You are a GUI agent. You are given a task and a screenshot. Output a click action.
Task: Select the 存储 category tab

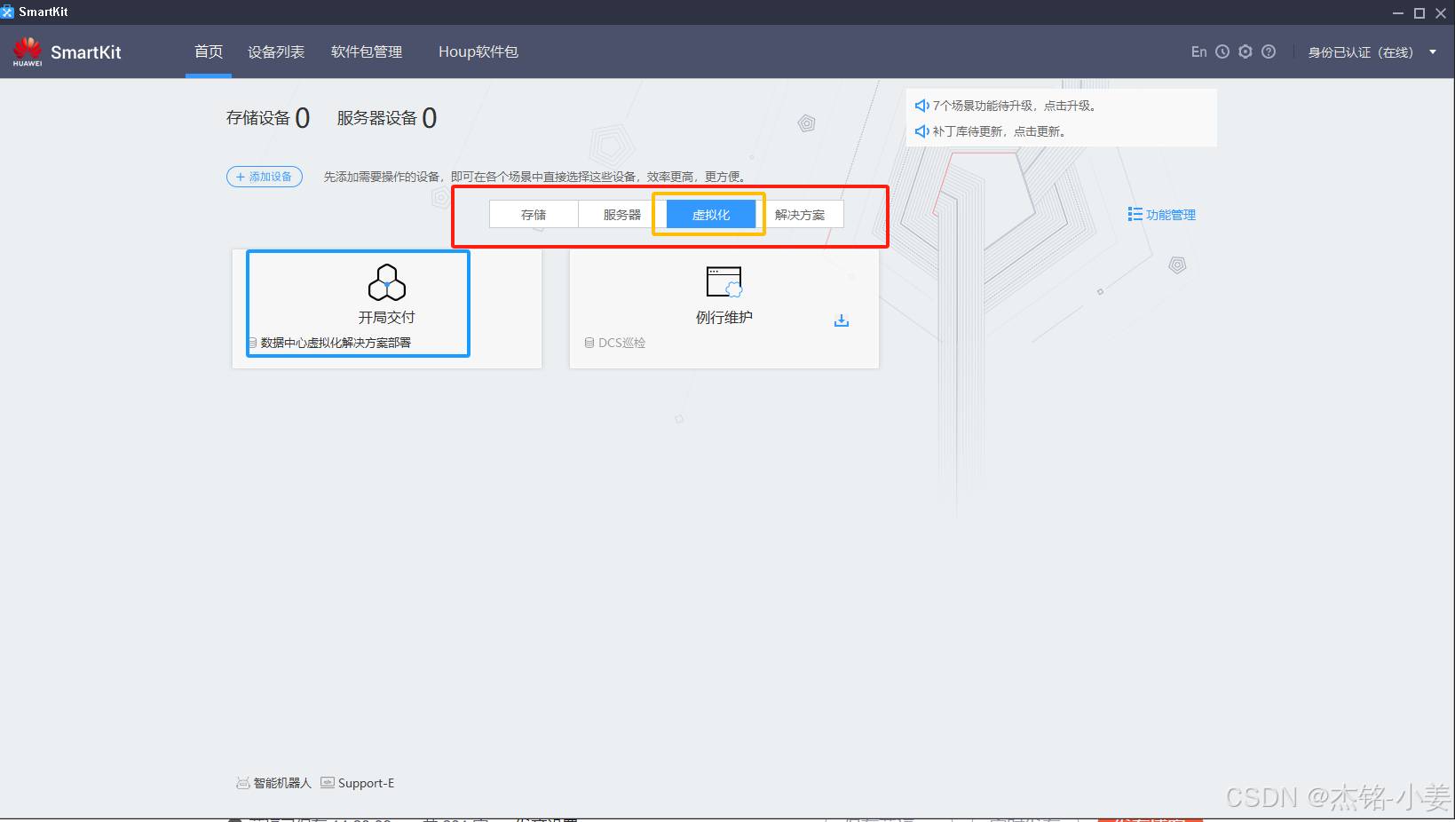534,215
